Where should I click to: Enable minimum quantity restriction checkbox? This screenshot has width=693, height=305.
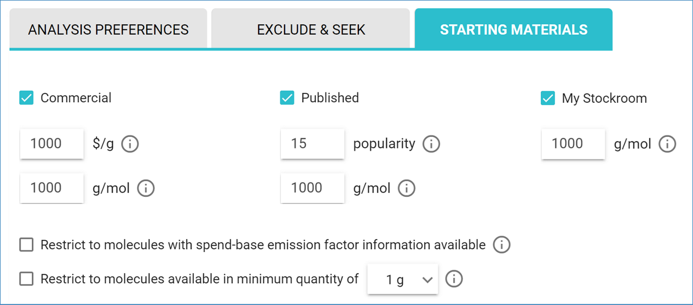tap(27, 279)
